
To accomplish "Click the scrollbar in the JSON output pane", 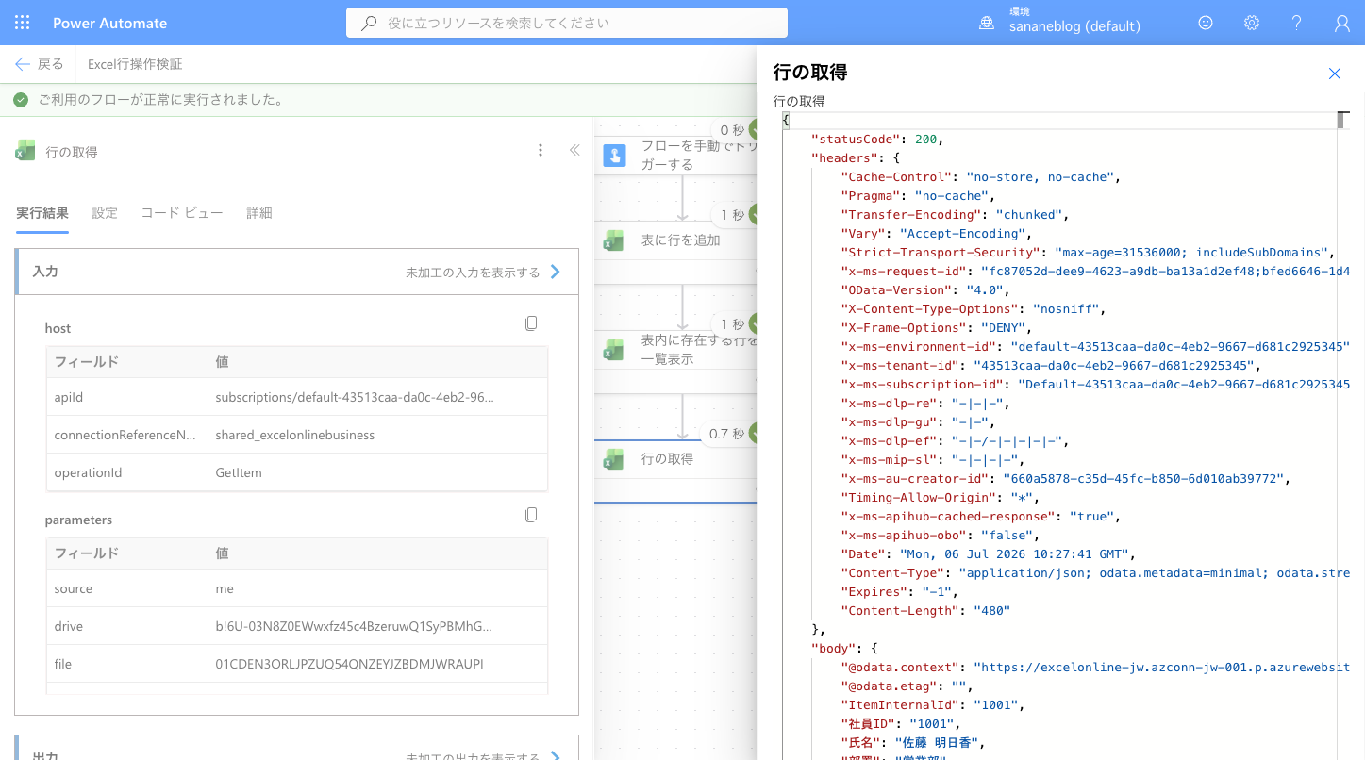I will 1343,121.
